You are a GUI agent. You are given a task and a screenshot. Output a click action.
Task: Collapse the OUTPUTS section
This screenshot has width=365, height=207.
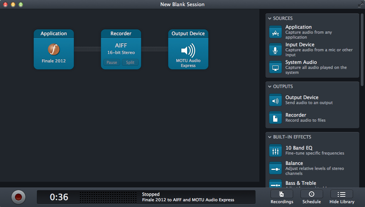(x=270, y=86)
